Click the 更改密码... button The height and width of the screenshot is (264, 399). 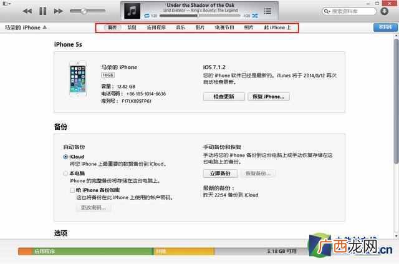[94, 207]
